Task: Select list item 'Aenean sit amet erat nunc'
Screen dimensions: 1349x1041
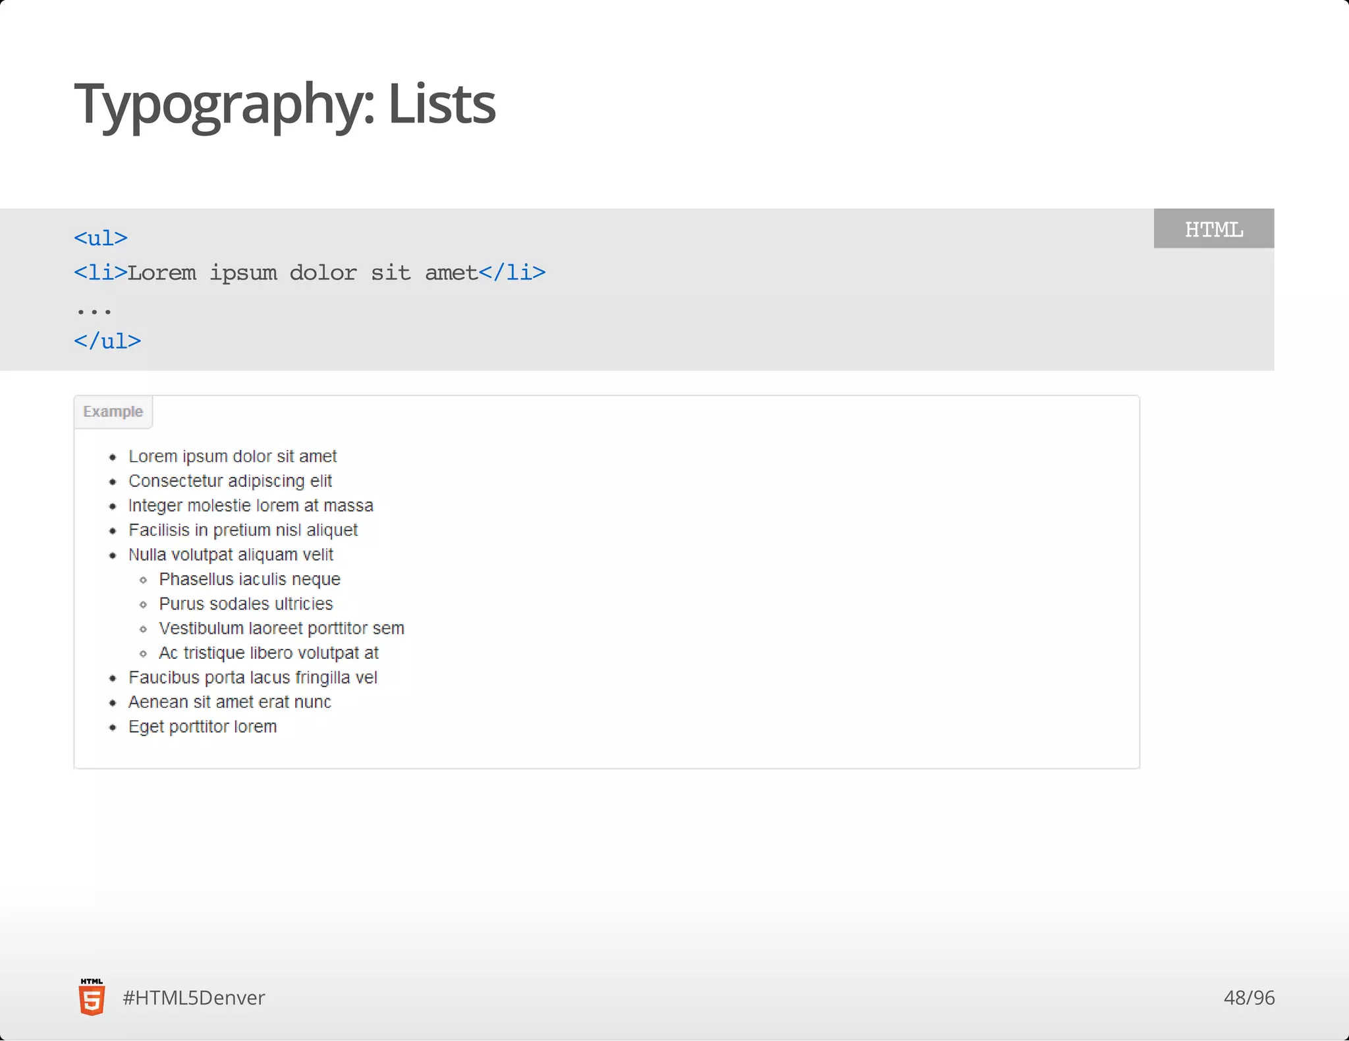Action: click(230, 702)
